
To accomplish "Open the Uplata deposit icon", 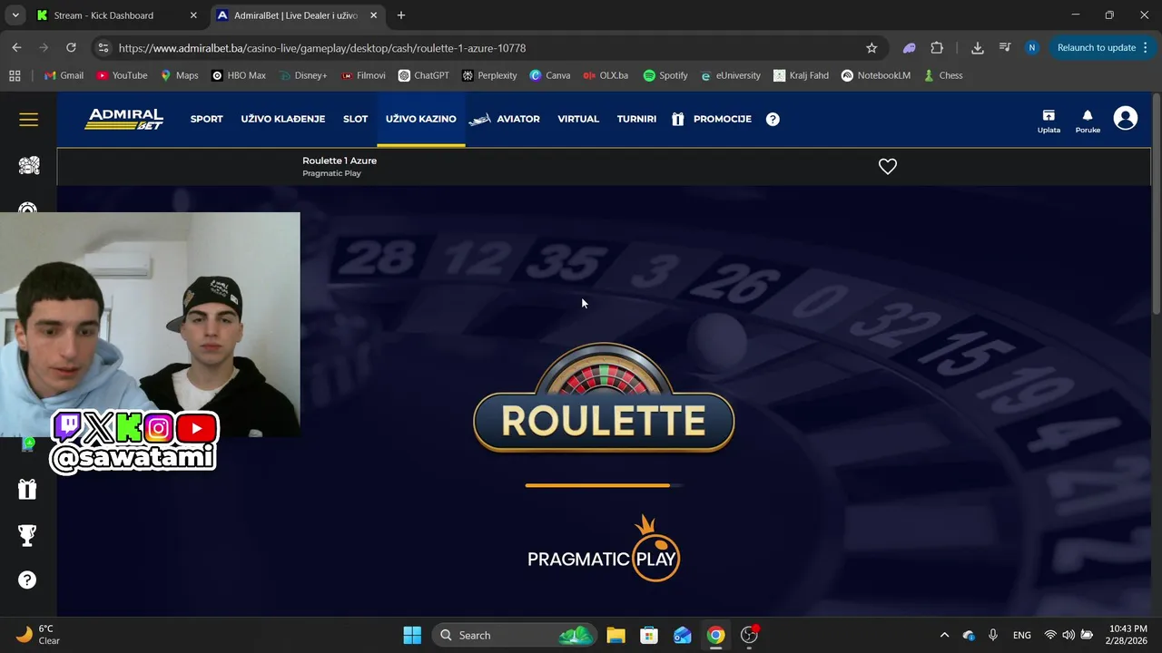I will click(1049, 121).
